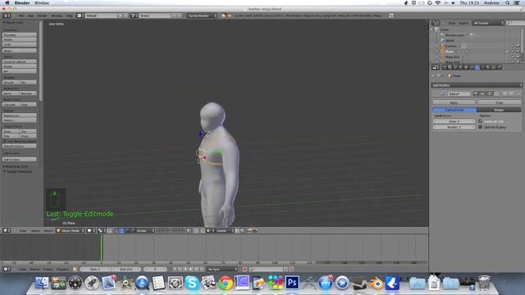Screen dimensions: 525x295
Task: Click the viewport shading icon
Action: click(x=89, y=230)
